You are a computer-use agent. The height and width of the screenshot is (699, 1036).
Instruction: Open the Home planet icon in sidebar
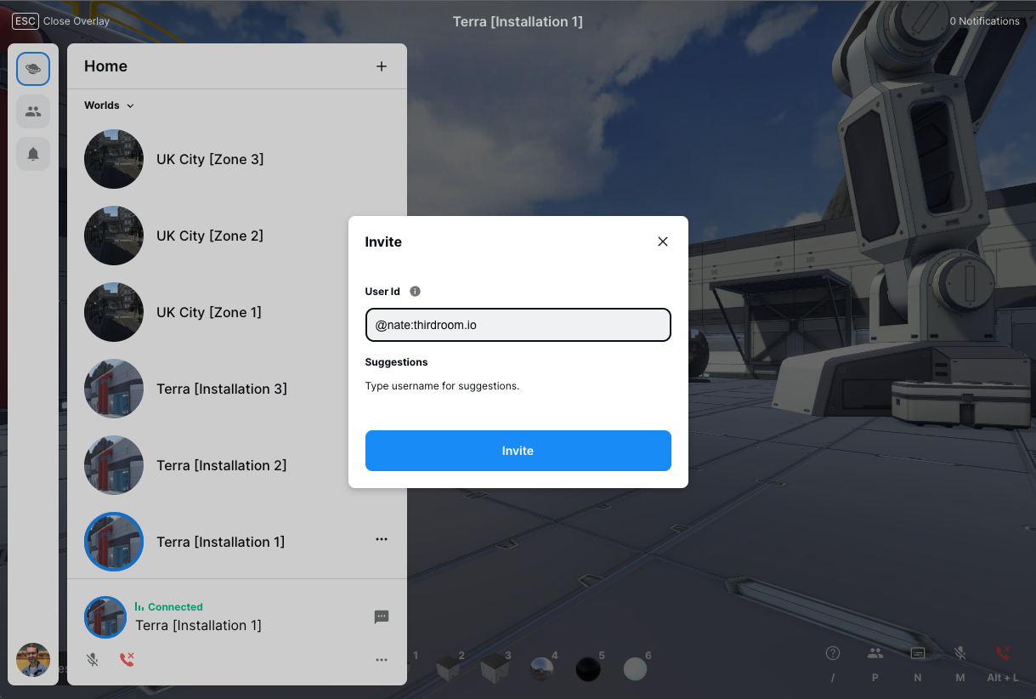pyautogui.click(x=33, y=69)
